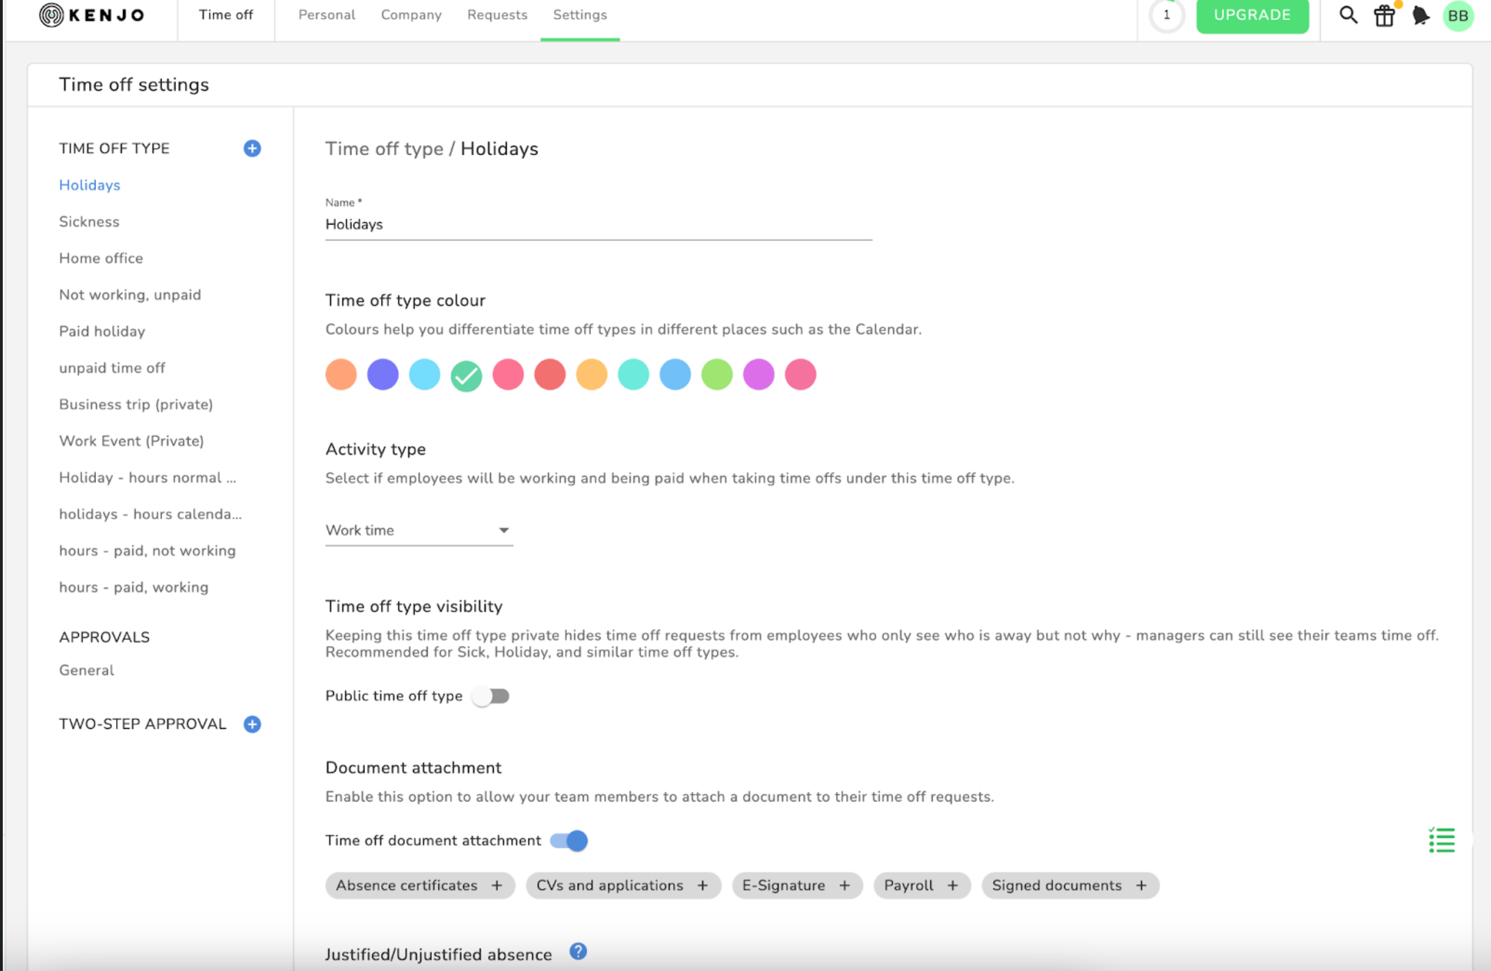Click the green UPGRADE button
Image resolution: width=1491 pixels, height=971 pixels.
tap(1252, 15)
